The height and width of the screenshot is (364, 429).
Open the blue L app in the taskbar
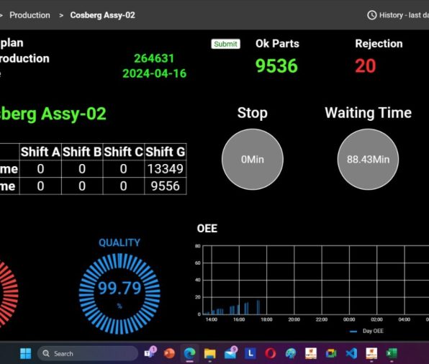tap(250, 353)
